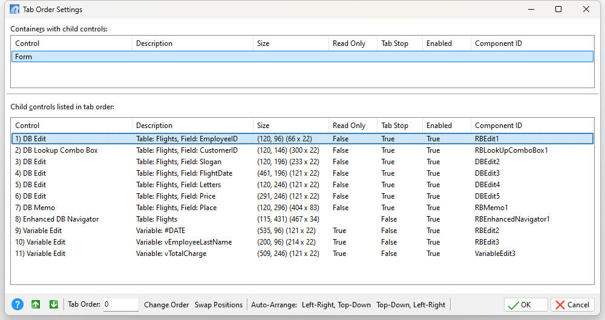605x320 pixels.
Task: Click Tab Stop column header in containers list
Action: (400, 43)
